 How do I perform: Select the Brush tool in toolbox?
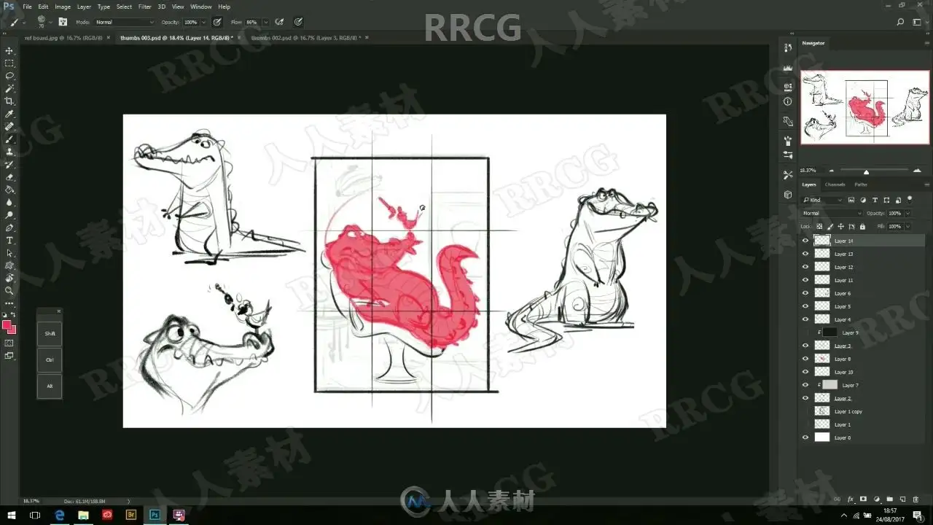pos(9,139)
